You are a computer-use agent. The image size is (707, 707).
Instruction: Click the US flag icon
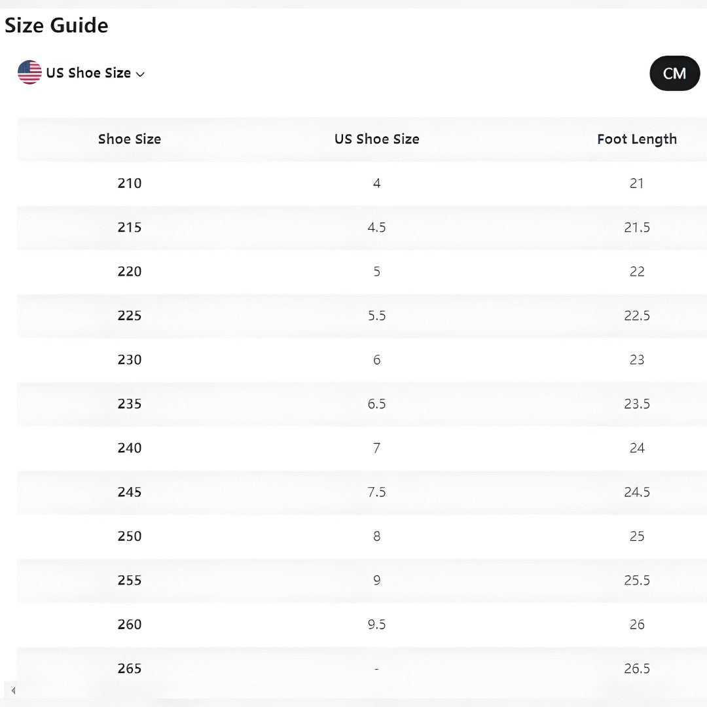(x=29, y=73)
